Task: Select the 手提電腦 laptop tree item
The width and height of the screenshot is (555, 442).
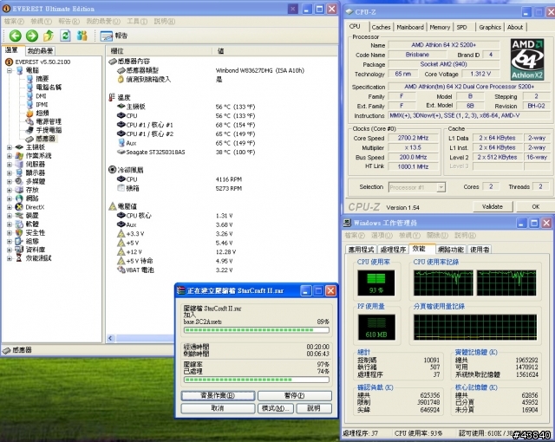Action: point(44,130)
